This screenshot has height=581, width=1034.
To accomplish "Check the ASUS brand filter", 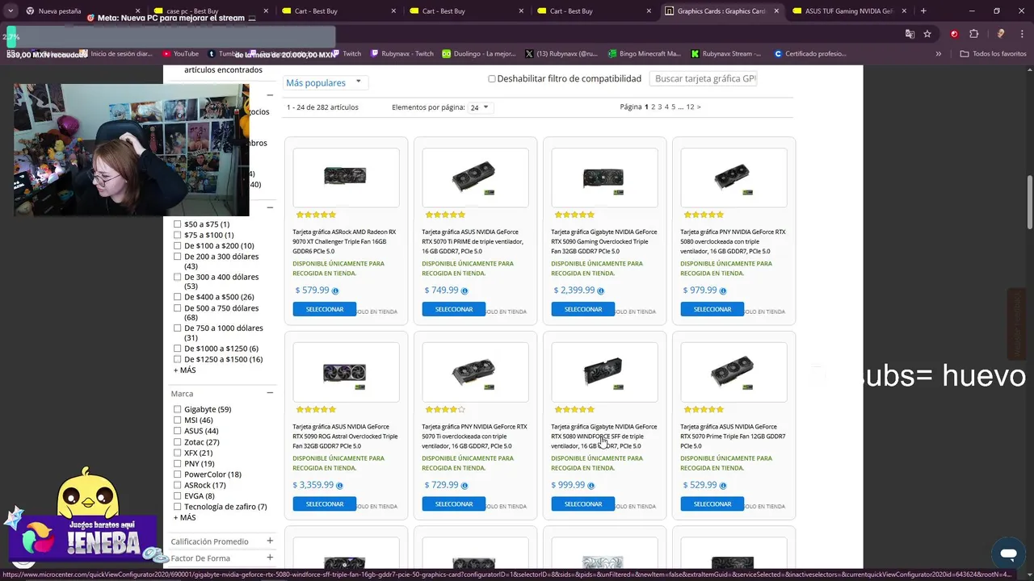I will tap(178, 431).
